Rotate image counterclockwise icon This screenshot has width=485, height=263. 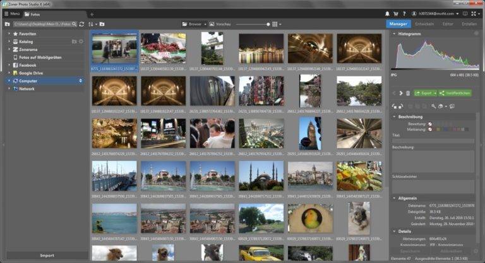pyautogui.click(x=394, y=107)
